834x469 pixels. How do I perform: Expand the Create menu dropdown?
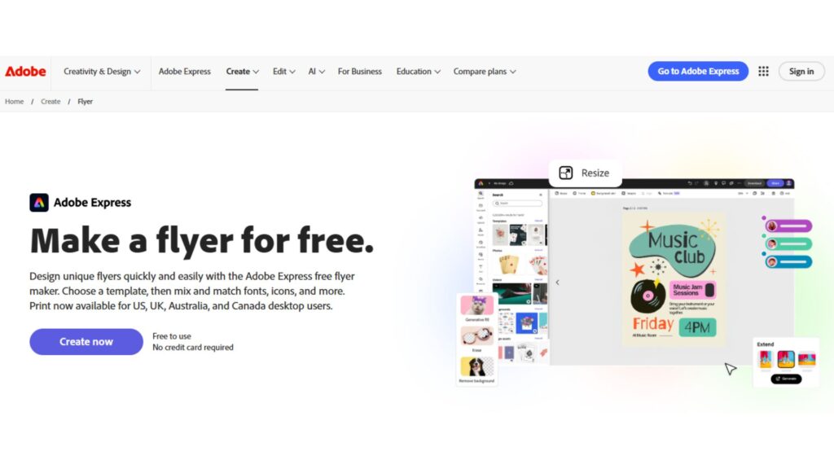tap(242, 72)
